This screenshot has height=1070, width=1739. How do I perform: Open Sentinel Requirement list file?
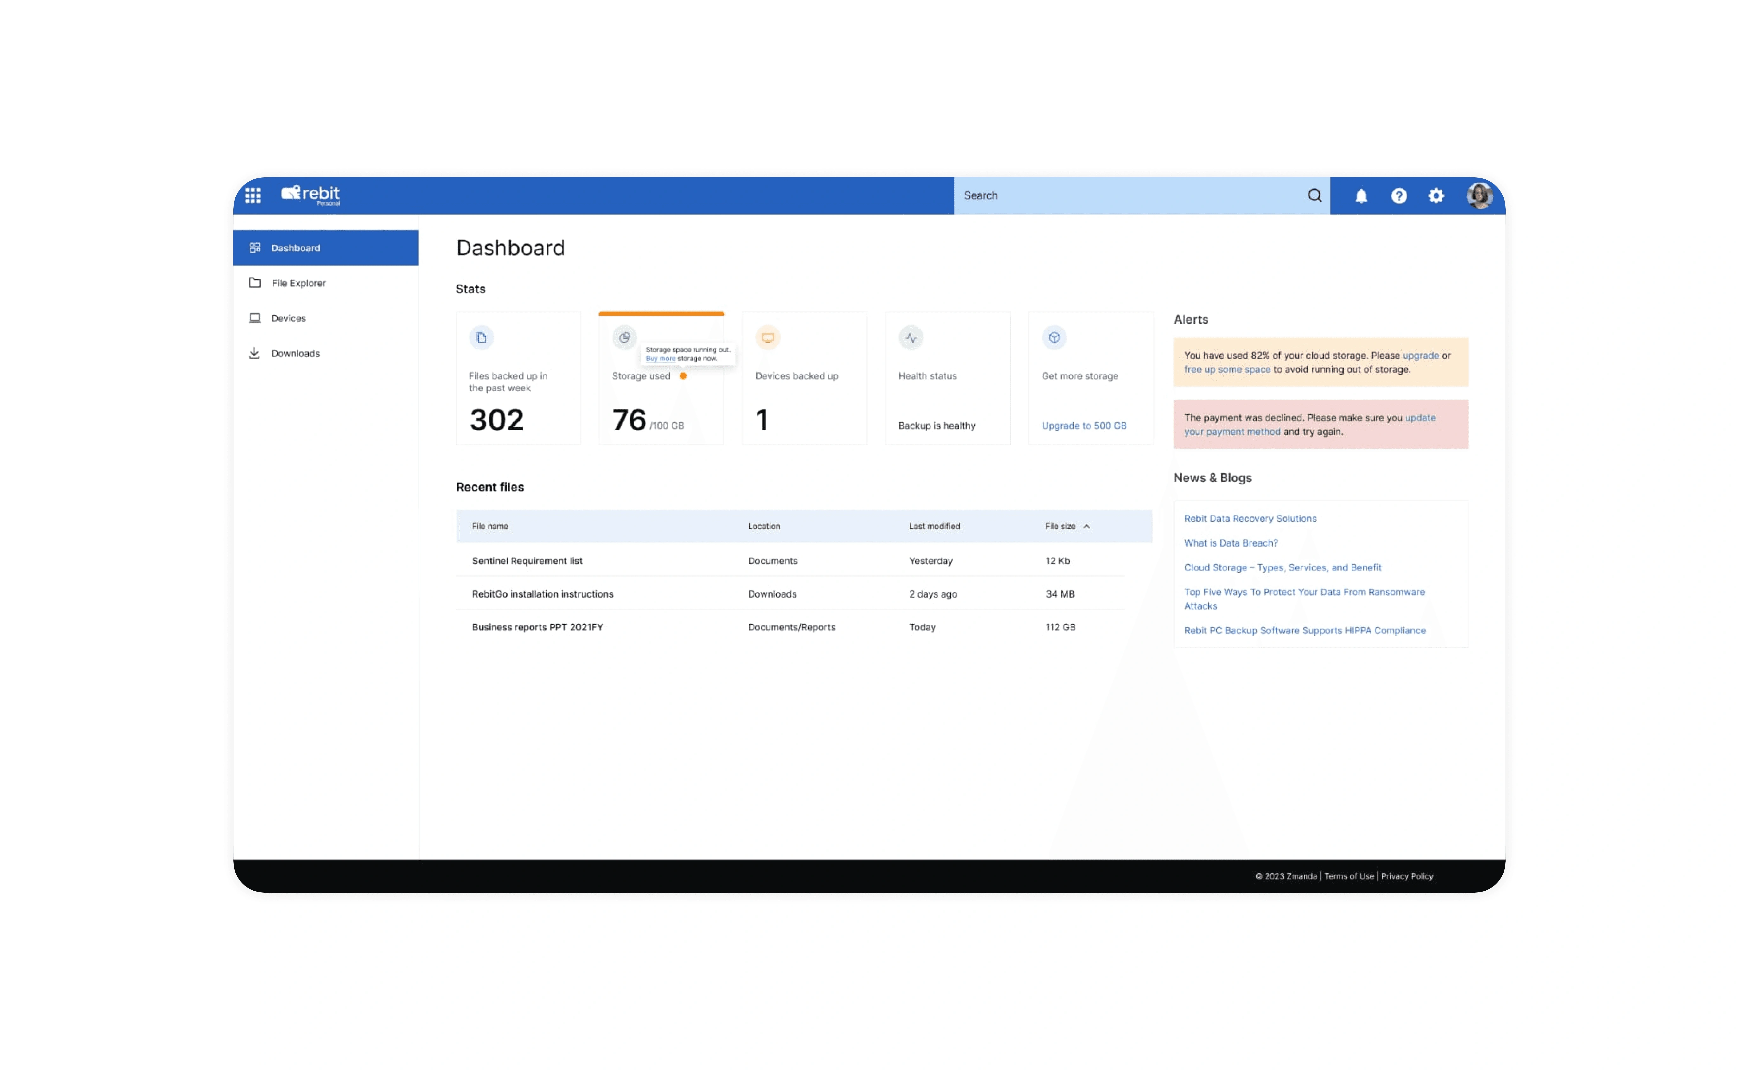point(527,561)
